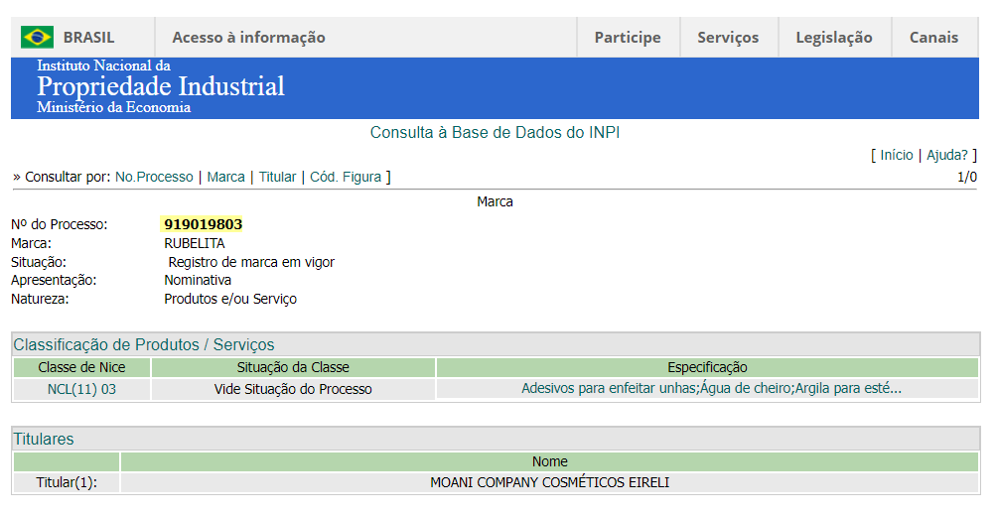Click the process number 919019803
997x516 pixels.
tap(203, 224)
